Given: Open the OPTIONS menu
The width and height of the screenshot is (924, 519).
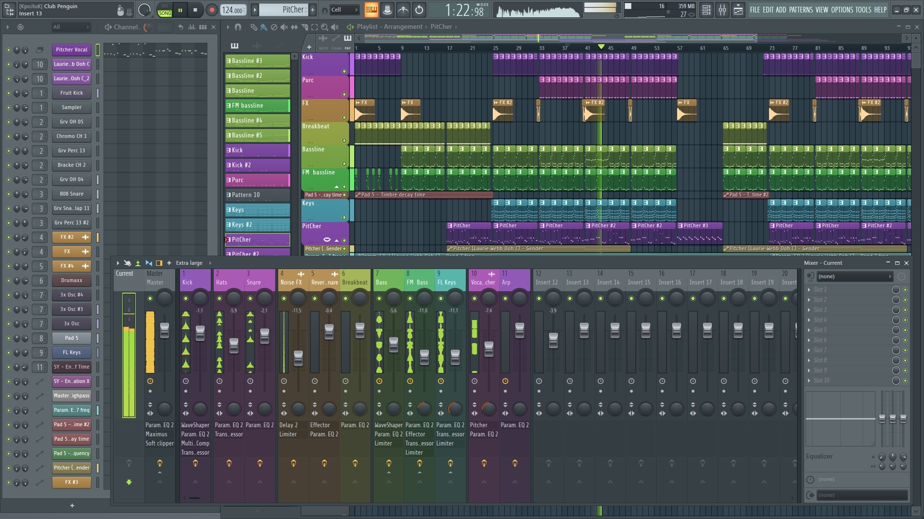Looking at the screenshot, I should coord(842,10).
